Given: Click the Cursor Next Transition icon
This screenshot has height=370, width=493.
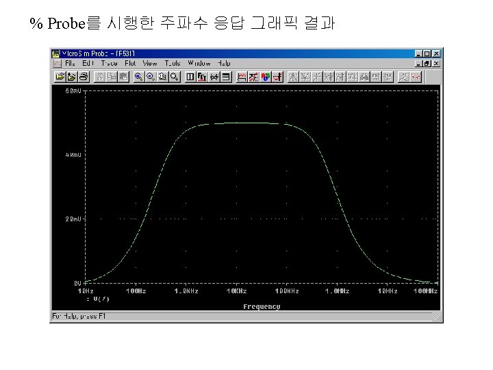Looking at the screenshot, I should tap(377, 77).
